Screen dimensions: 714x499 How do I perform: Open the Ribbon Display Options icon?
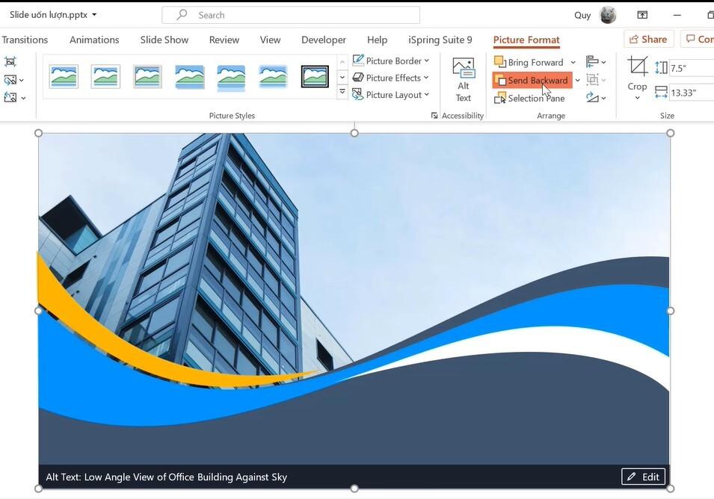[642, 15]
